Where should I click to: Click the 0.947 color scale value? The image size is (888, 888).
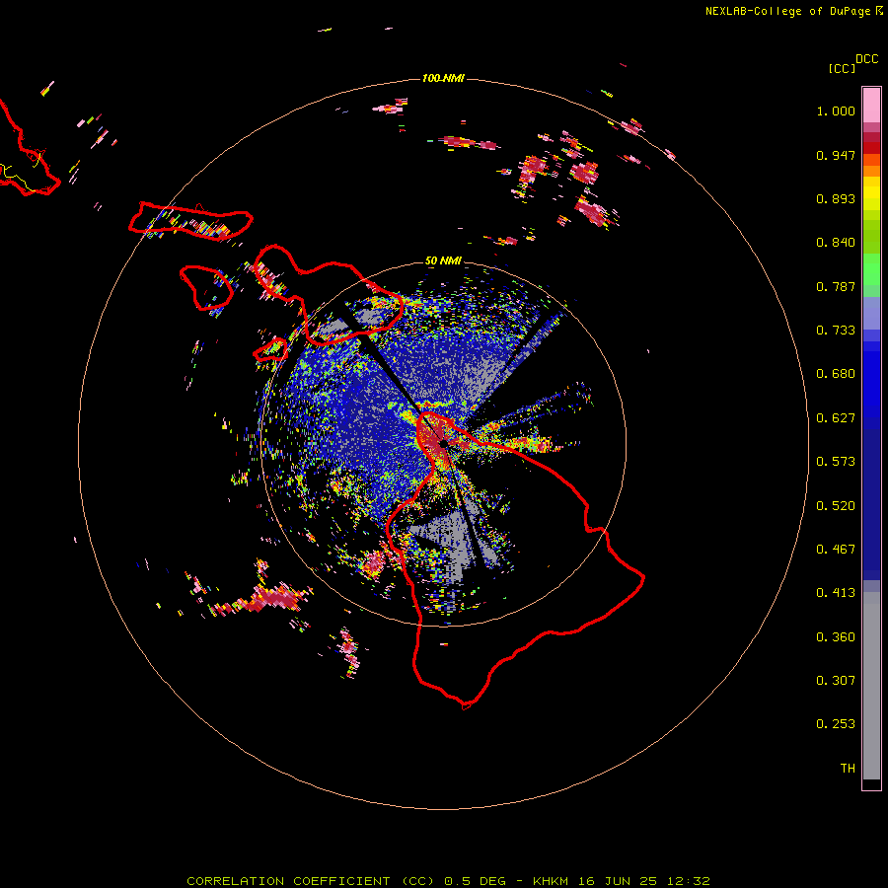(836, 155)
